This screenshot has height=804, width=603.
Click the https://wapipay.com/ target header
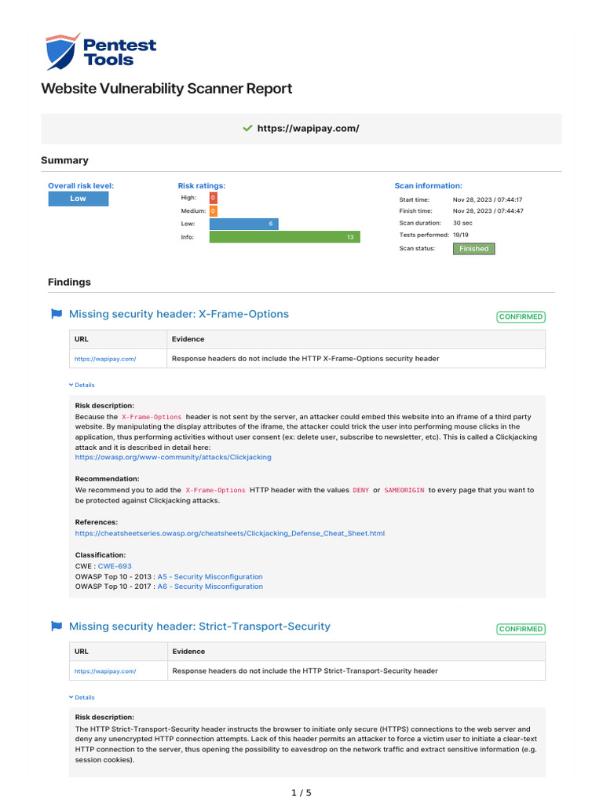tap(308, 128)
